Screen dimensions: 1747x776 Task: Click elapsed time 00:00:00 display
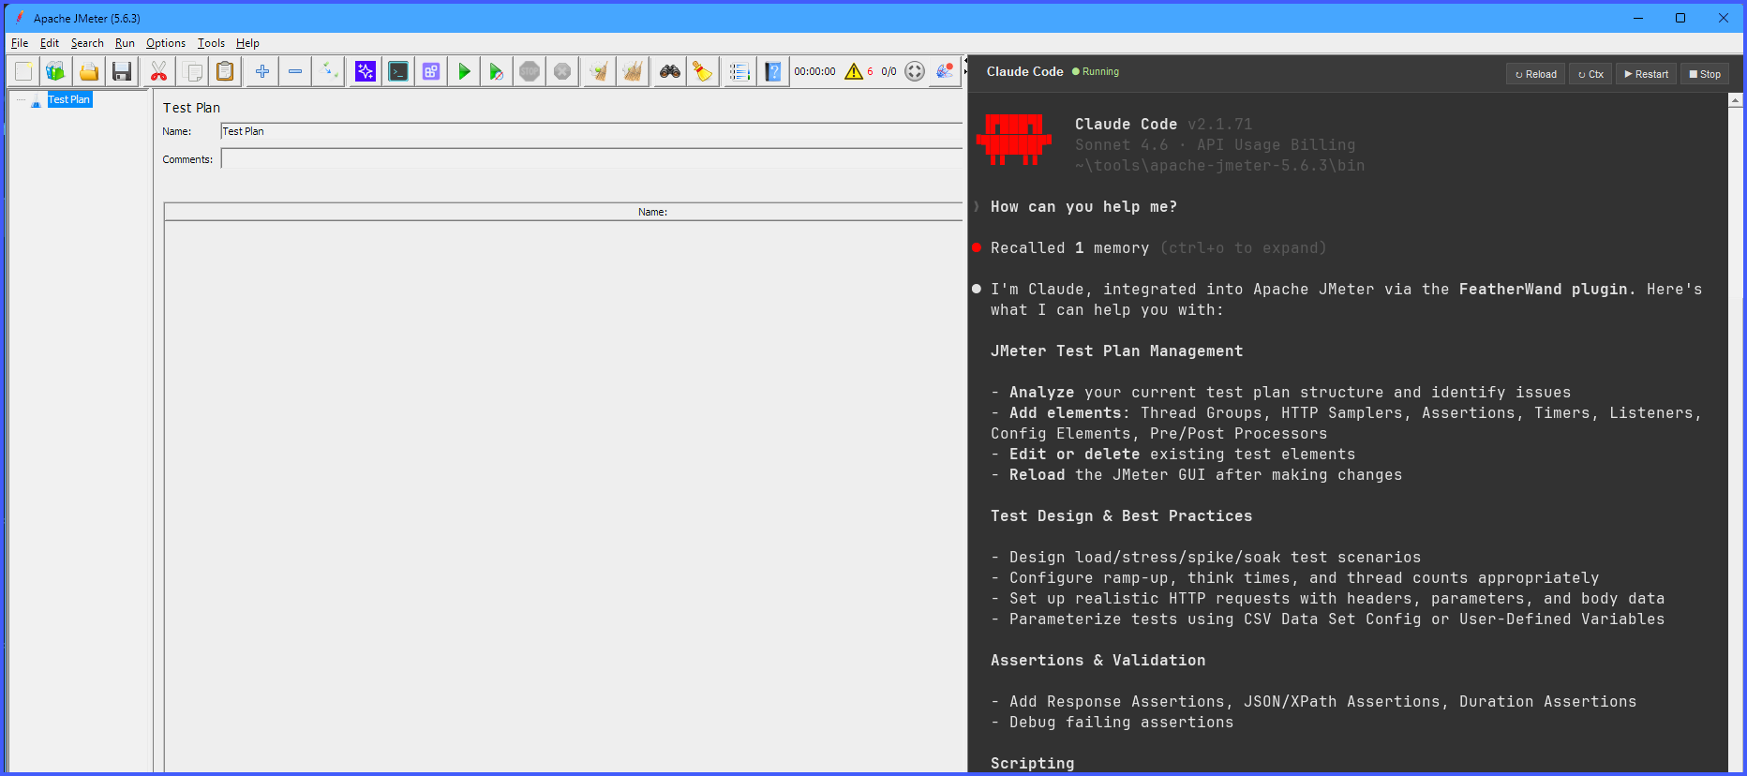point(814,71)
